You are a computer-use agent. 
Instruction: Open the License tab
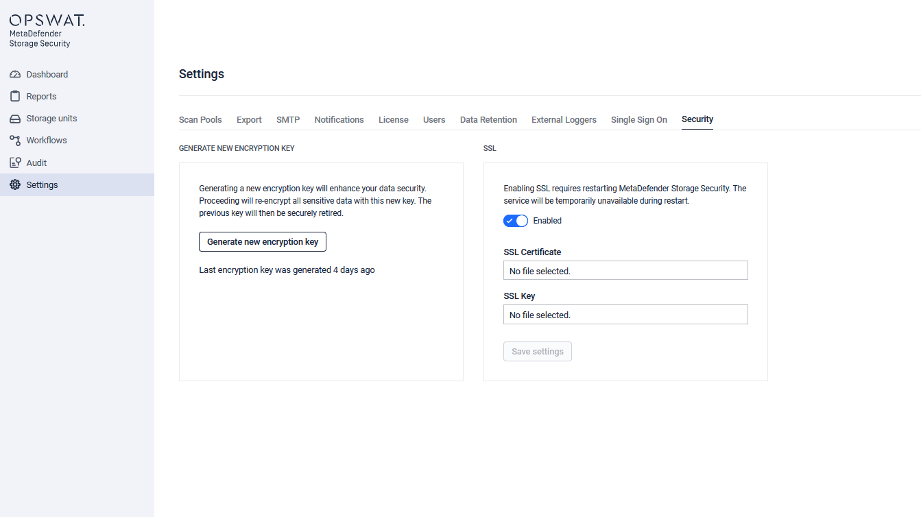coord(394,119)
